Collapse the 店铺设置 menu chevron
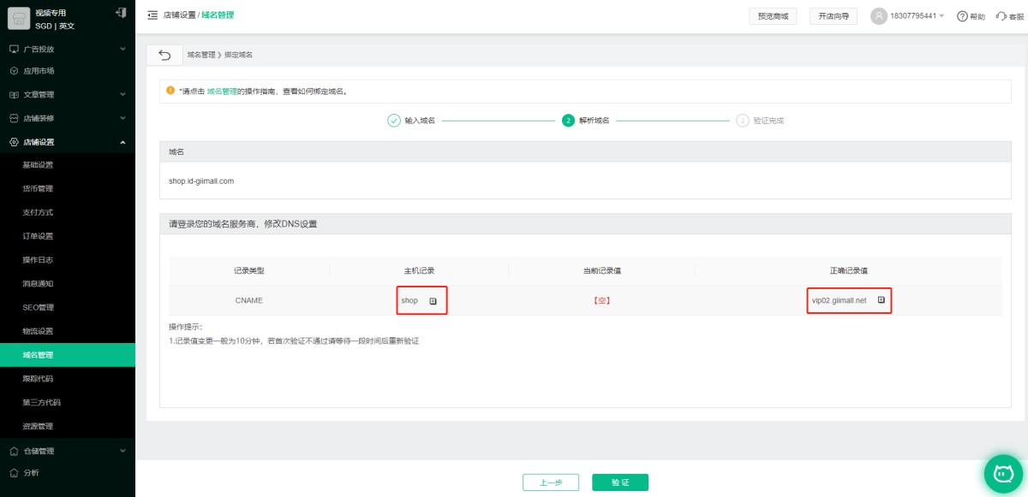The height and width of the screenshot is (497, 1028). pos(123,142)
